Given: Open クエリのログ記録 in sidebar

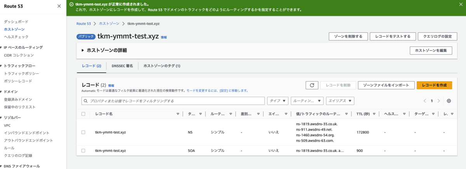Looking at the screenshot, I should coord(18,155).
